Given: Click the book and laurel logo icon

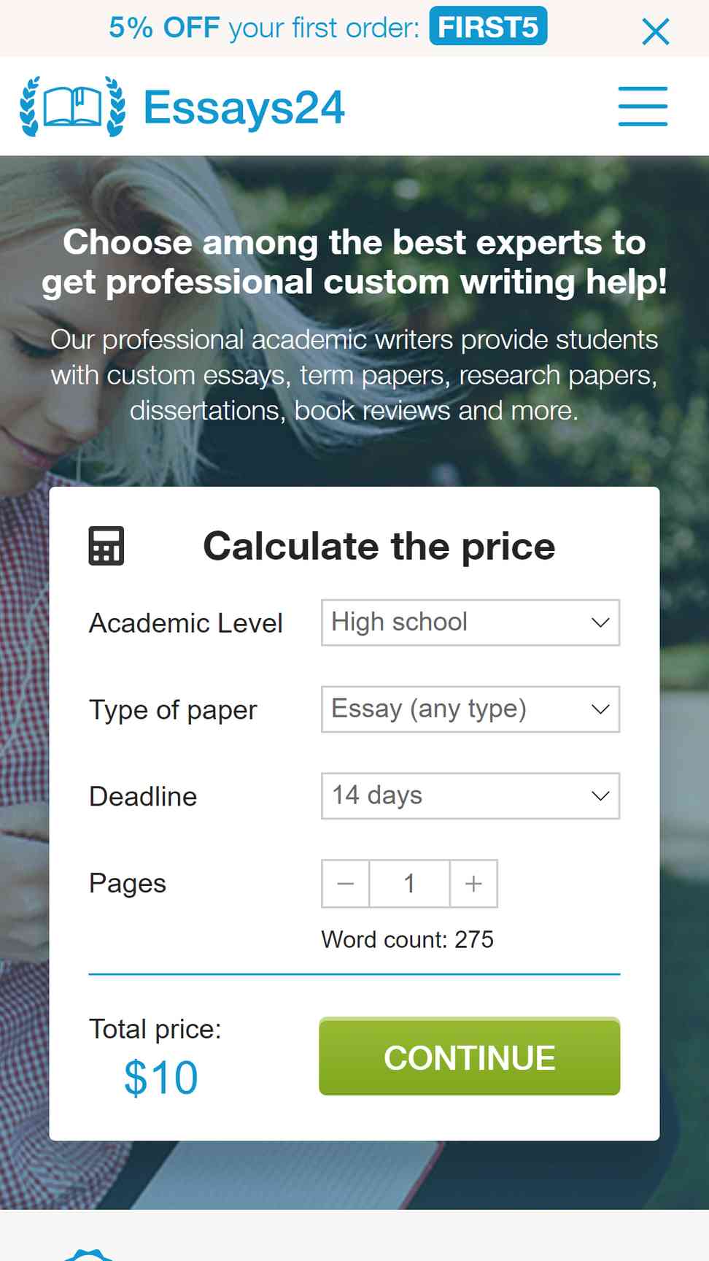Looking at the screenshot, I should coord(72,107).
